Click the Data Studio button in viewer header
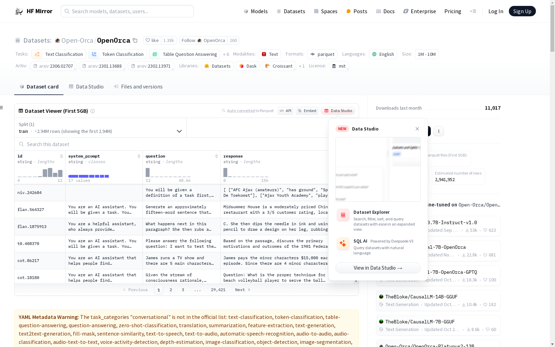The height and width of the screenshot is (347, 555). (338, 111)
